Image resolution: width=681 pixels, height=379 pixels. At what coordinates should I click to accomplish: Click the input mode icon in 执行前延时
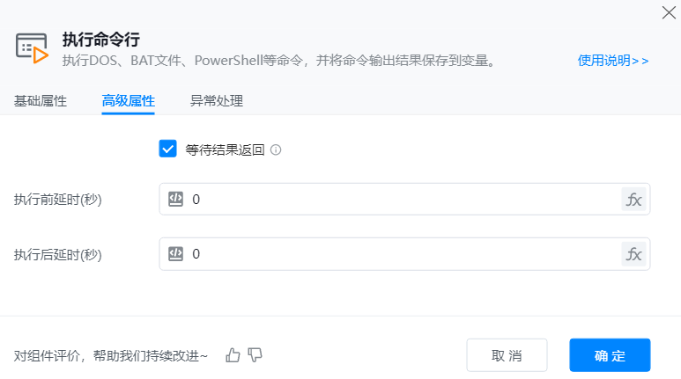click(x=175, y=200)
